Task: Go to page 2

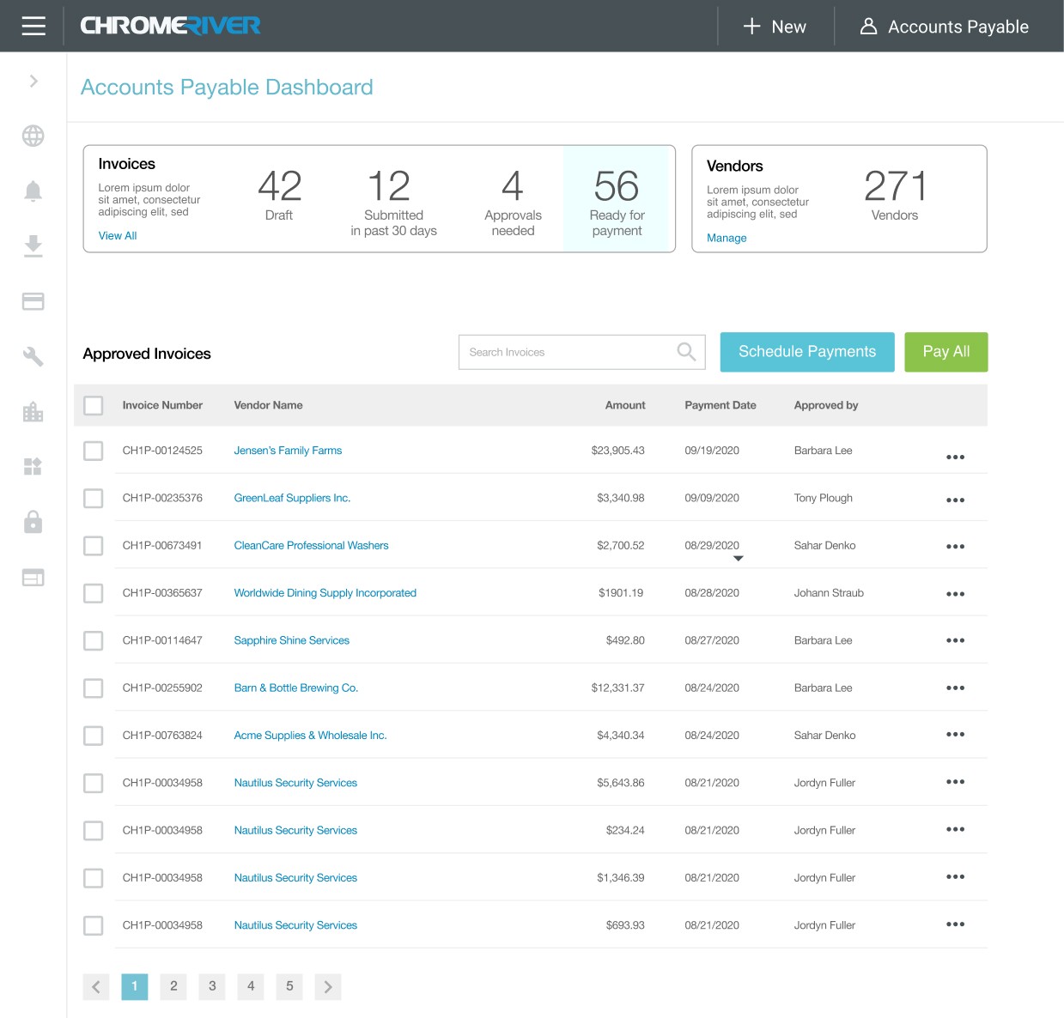Action: tap(173, 986)
